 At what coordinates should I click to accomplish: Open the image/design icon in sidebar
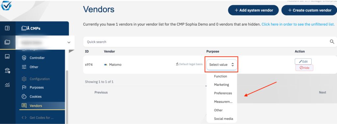pyautogui.click(x=7, y=57)
